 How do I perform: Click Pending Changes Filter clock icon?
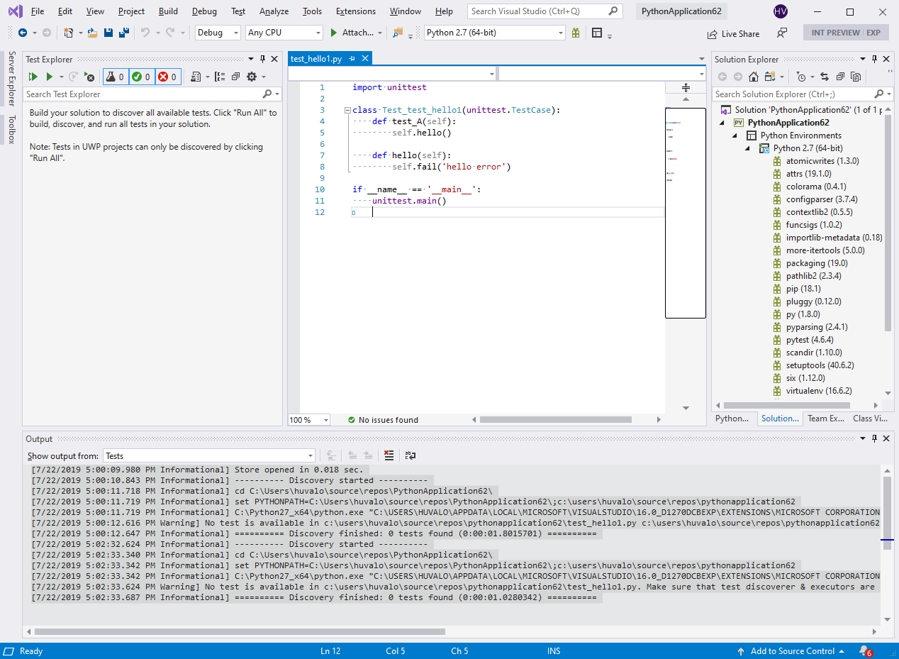click(801, 77)
